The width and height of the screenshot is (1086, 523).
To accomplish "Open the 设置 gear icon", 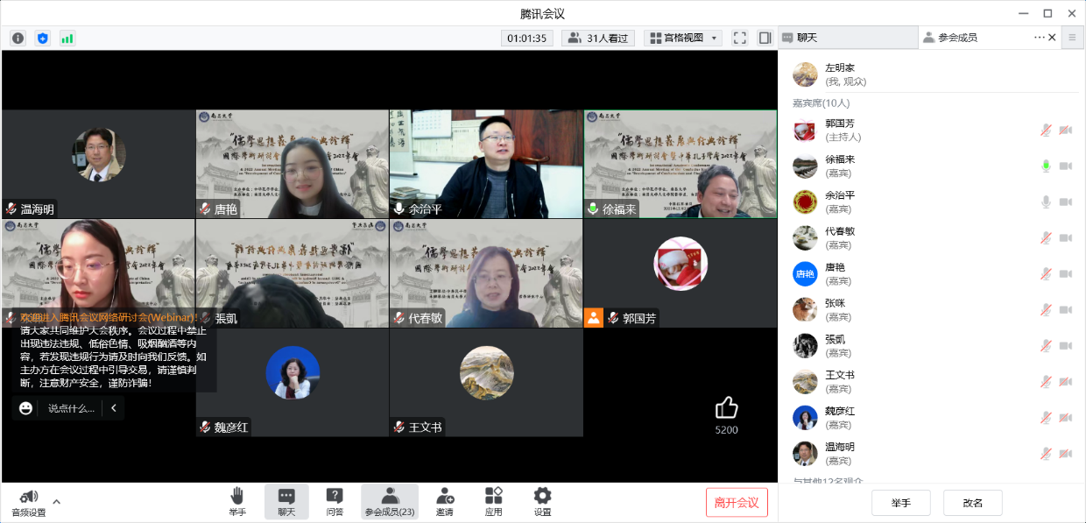I will (543, 502).
